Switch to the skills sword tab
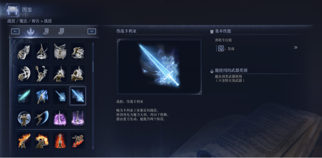The height and width of the screenshot is (158, 322). (31, 31)
